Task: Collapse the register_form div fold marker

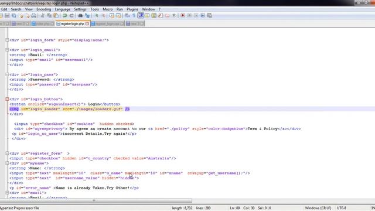Action: point(7,153)
